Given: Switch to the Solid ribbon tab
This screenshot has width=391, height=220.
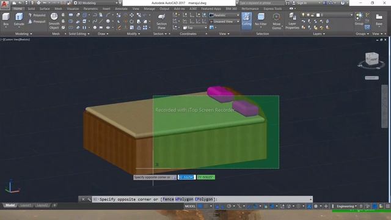Looking at the screenshot, I should [x=31, y=9].
